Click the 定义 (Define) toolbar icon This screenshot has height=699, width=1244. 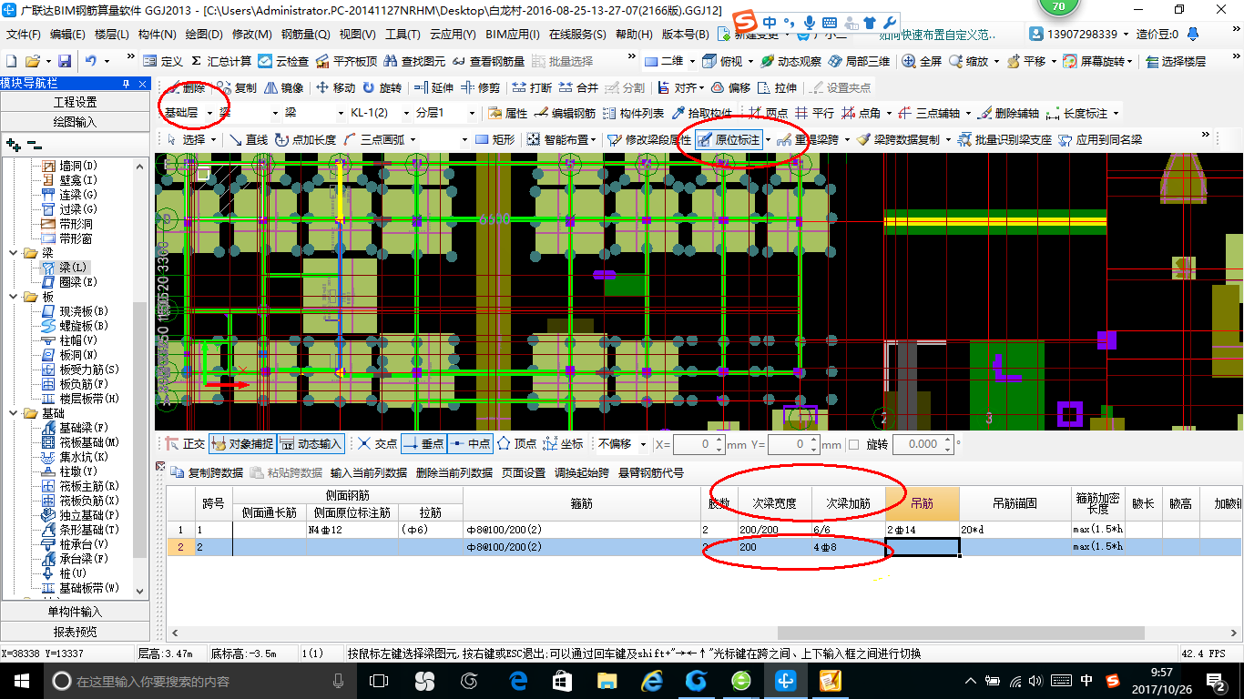163,61
